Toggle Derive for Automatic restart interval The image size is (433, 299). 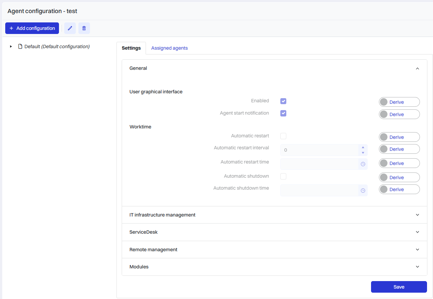point(399,149)
